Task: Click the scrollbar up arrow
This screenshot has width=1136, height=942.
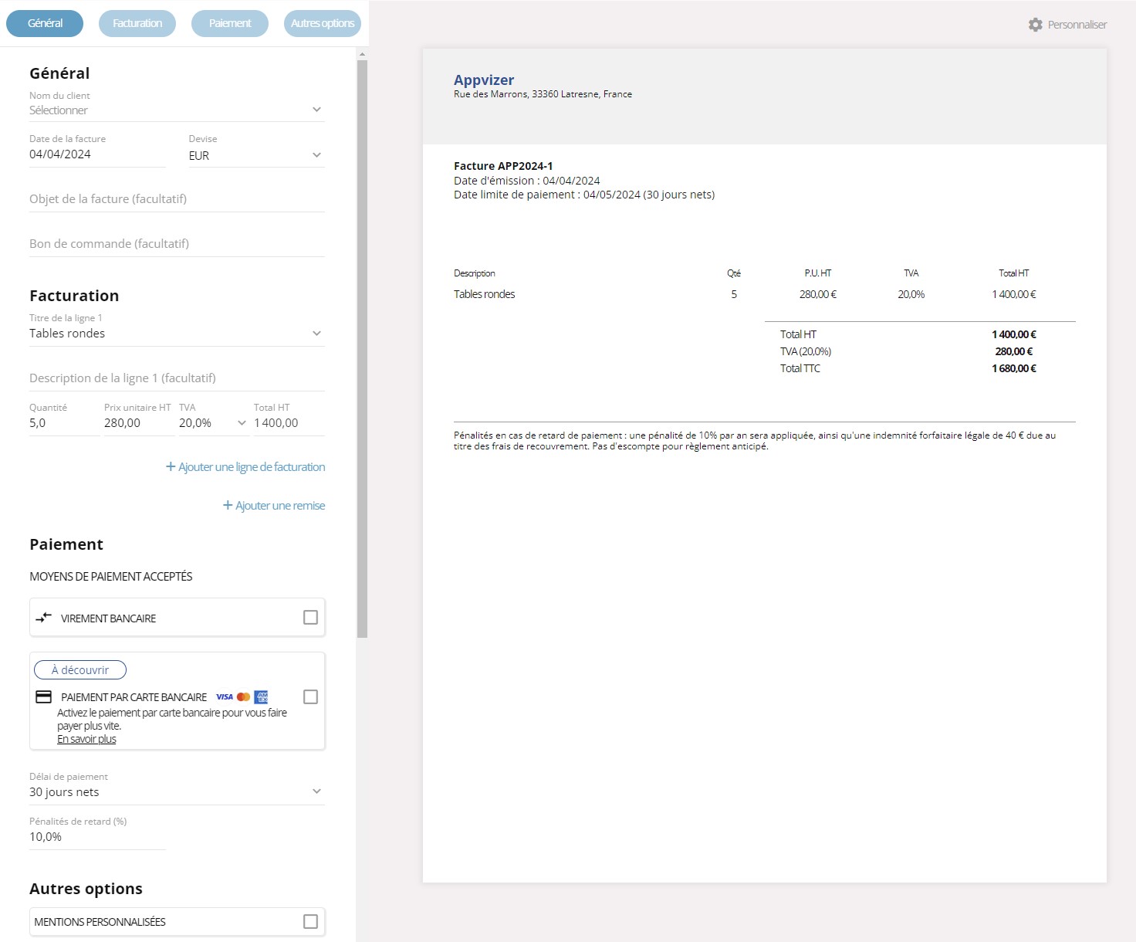Action: point(362,54)
